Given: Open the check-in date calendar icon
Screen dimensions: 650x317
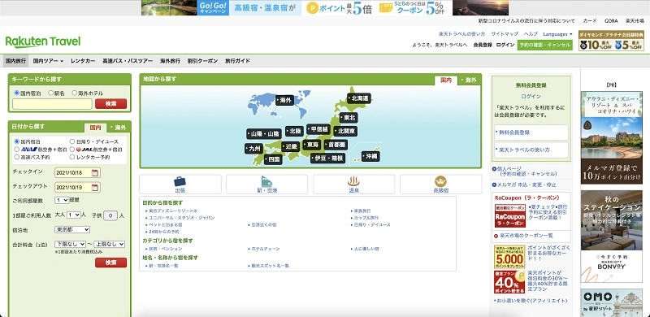Looking at the screenshot, I should click(95, 172).
